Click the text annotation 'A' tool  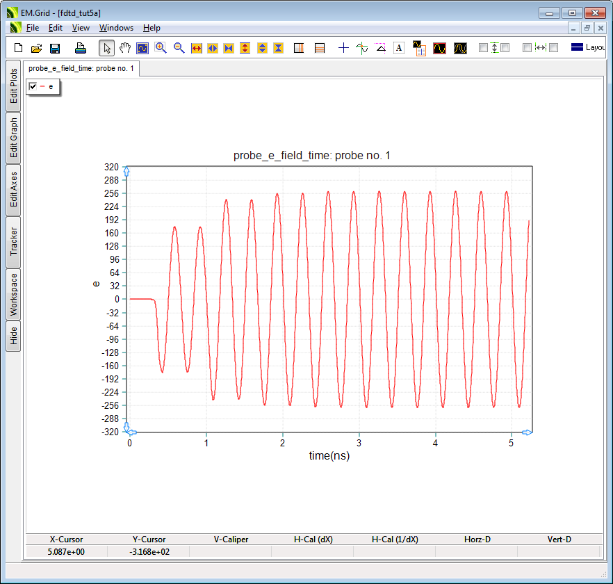point(399,48)
